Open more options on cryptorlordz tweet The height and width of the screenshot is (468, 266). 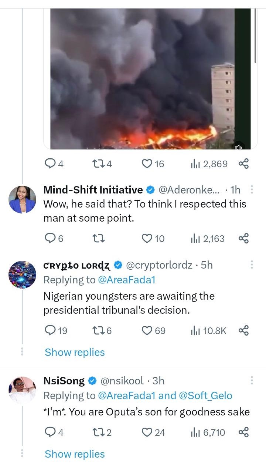point(252,265)
